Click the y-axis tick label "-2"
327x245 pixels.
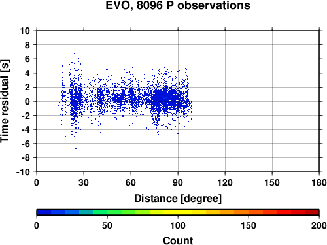(26, 116)
